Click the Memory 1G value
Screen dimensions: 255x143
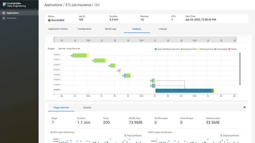(142, 19)
